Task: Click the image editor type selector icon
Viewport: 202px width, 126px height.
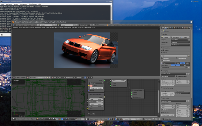Action: [14, 77]
